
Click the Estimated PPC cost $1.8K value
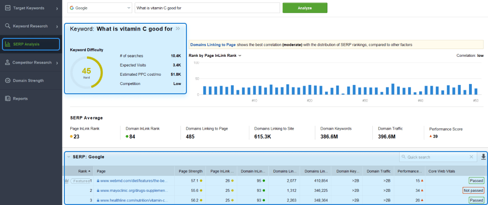pyautogui.click(x=176, y=74)
